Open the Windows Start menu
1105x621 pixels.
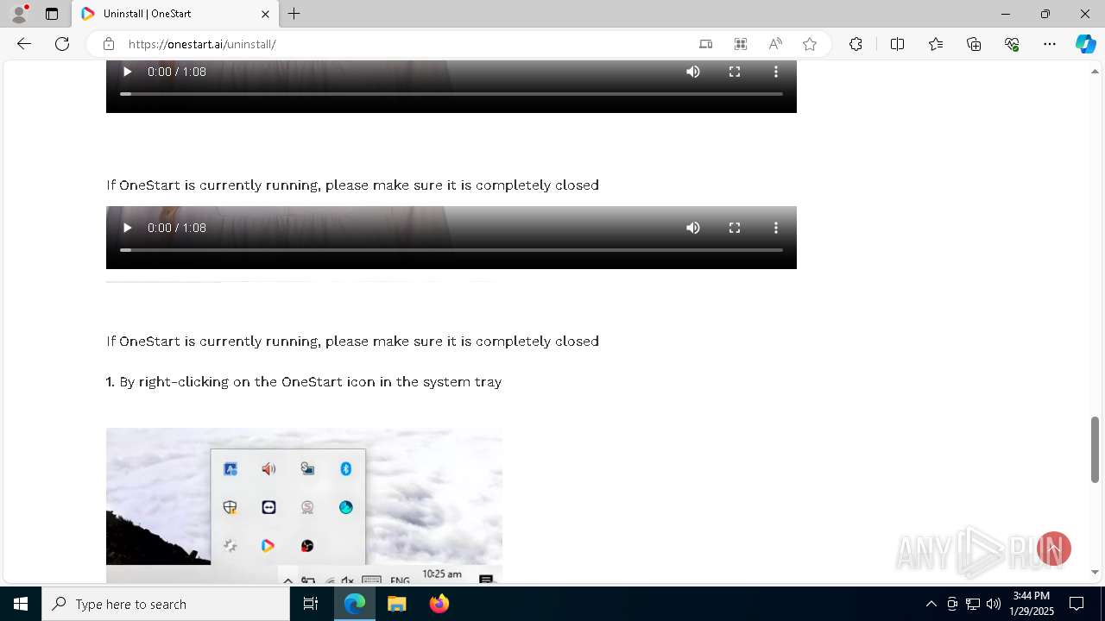21,604
